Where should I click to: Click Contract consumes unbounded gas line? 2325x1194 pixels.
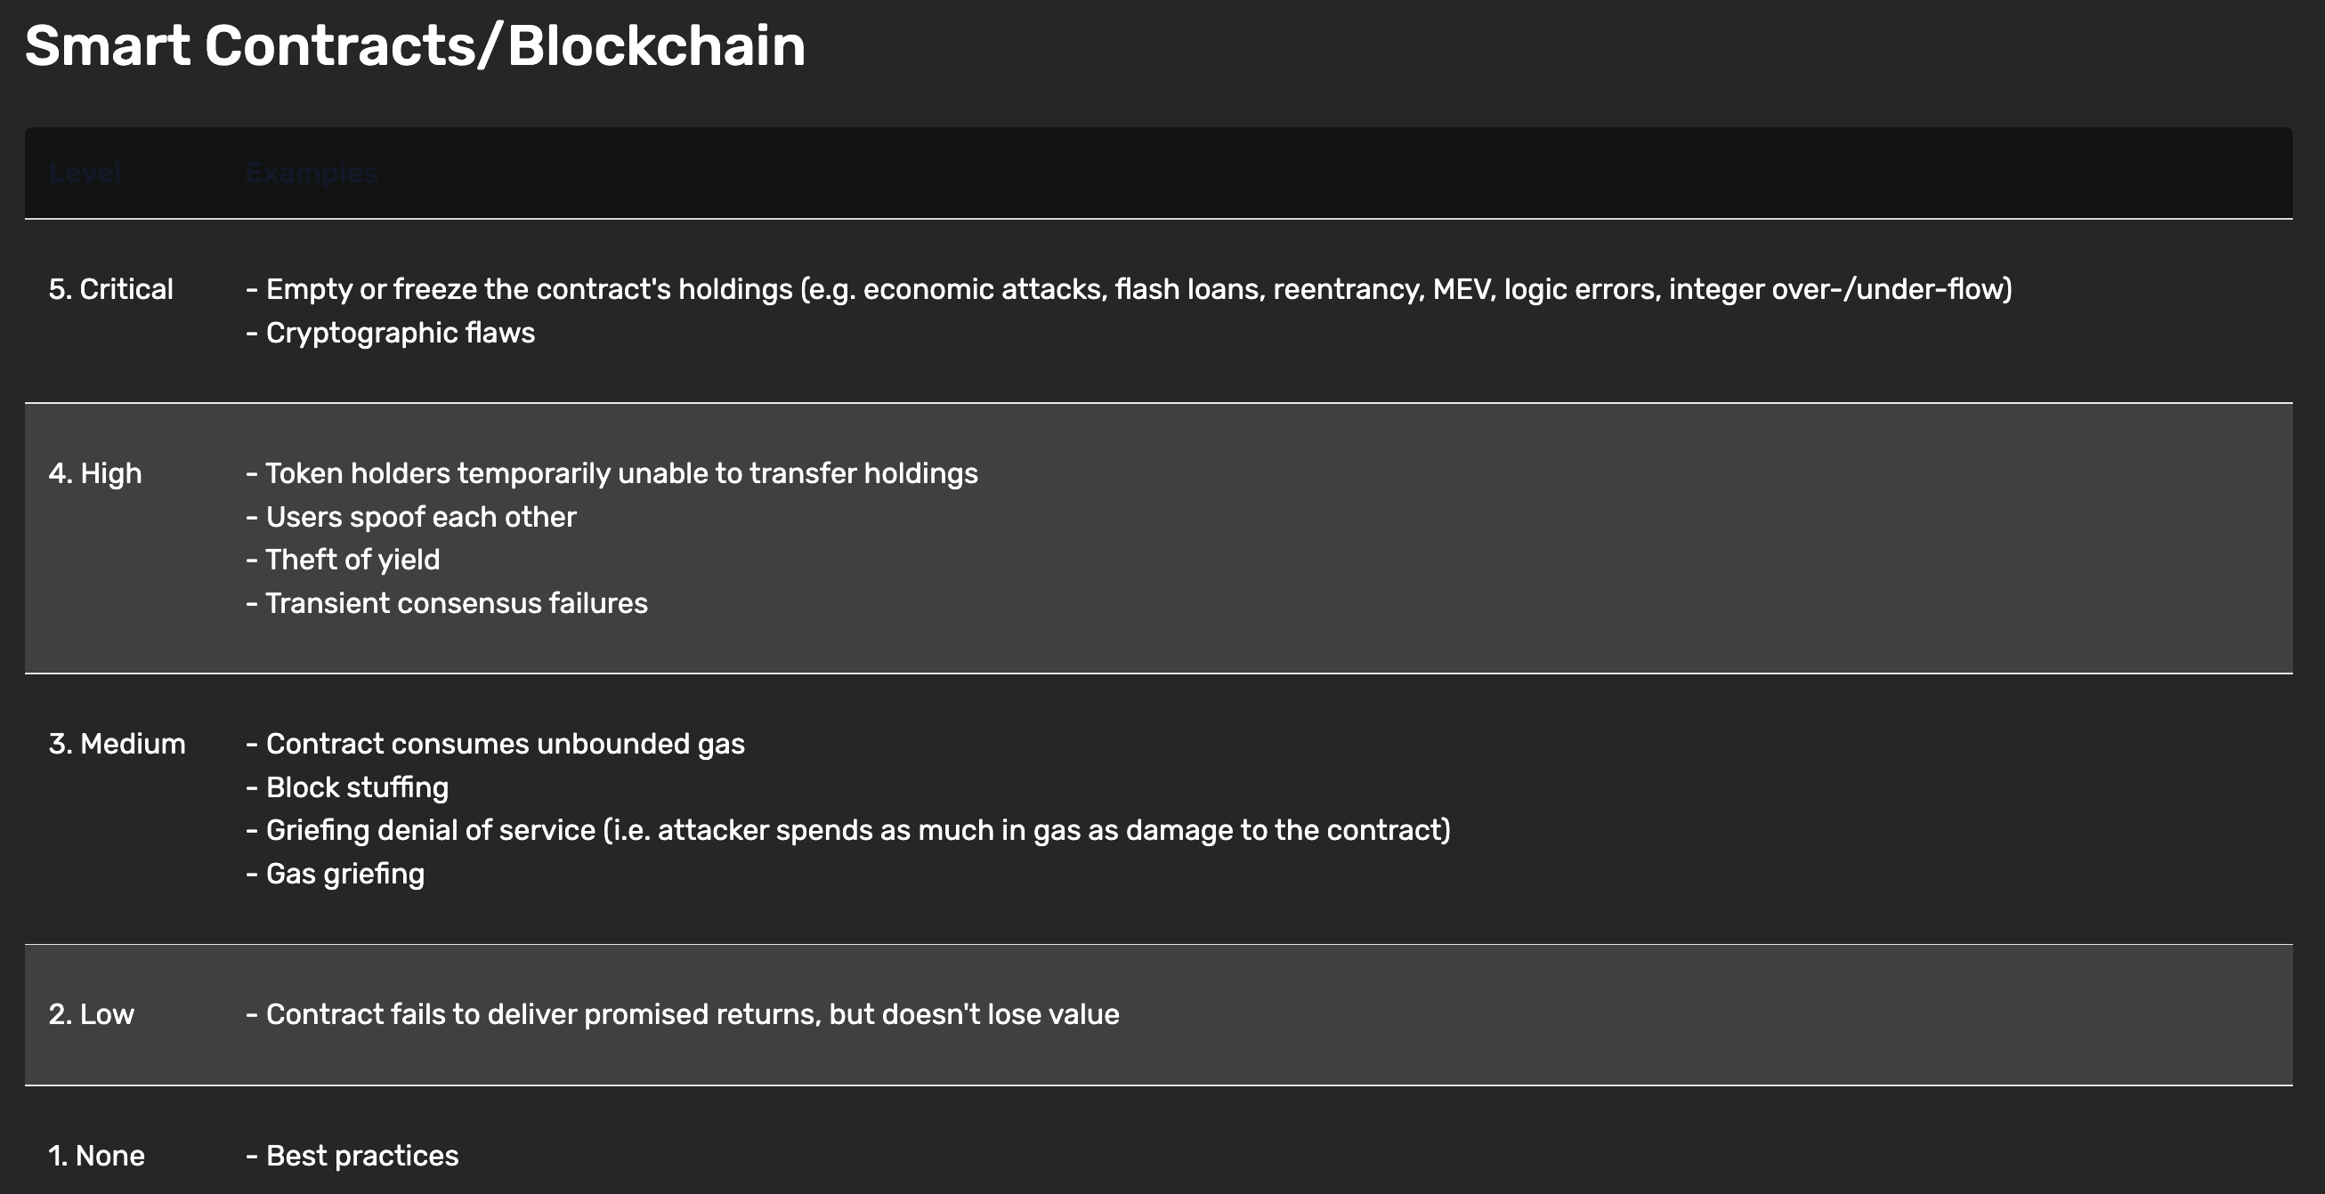[x=496, y=744]
